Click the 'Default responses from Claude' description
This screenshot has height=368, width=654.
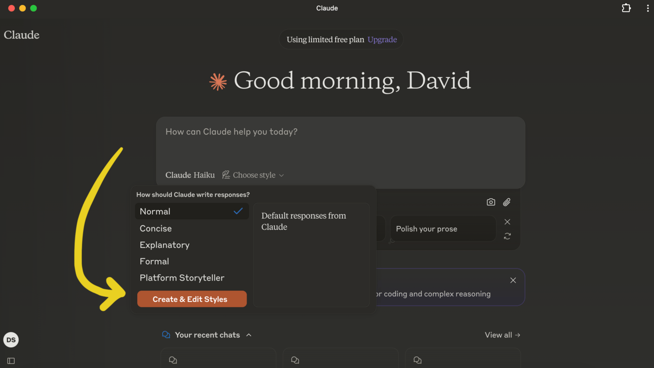click(304, 221)
